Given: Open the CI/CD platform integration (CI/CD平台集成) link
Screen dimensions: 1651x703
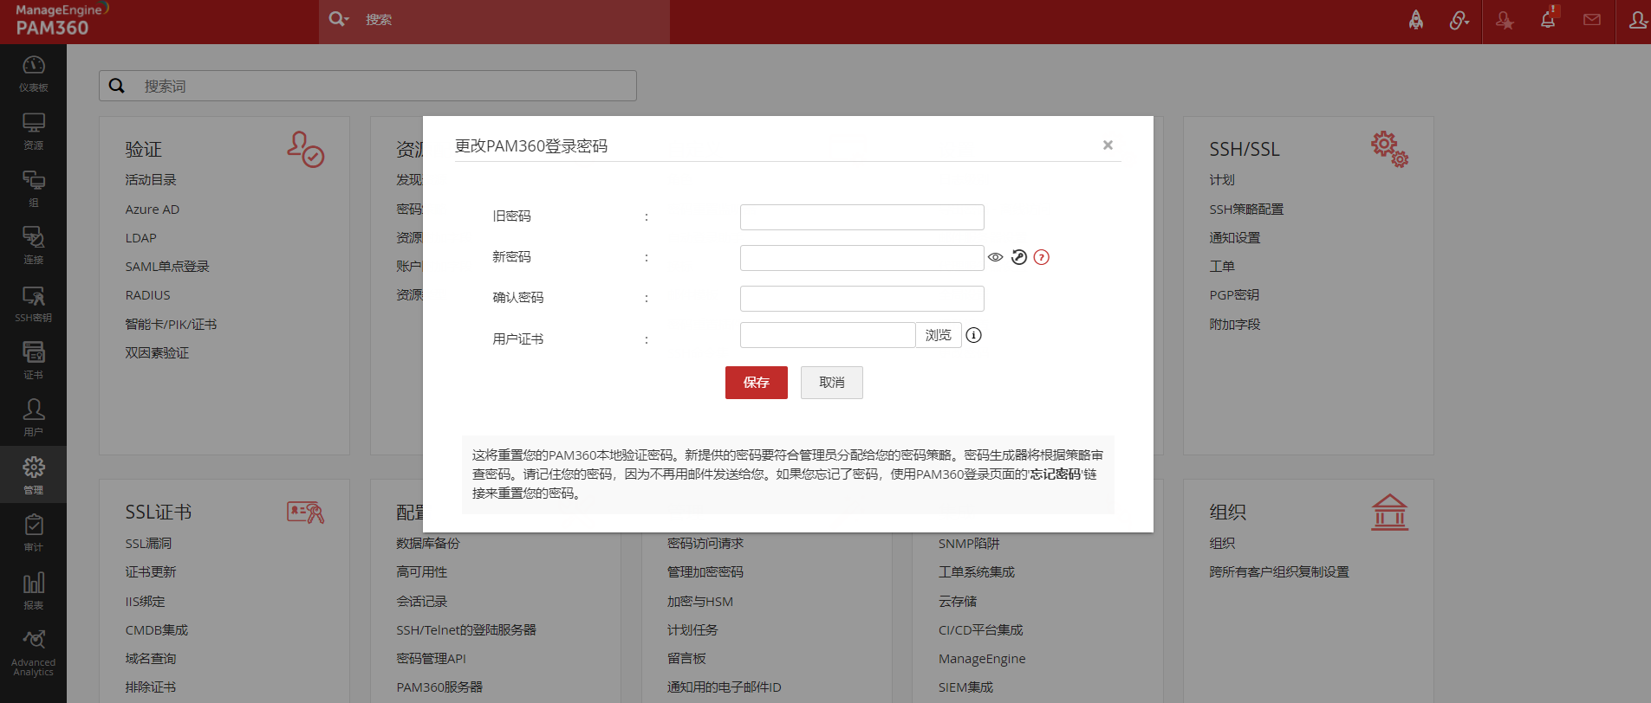Looking at the screenshot, I should pos(981,630).
